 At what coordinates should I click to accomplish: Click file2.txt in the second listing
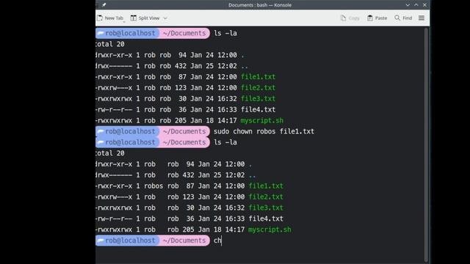pos(266,197)
